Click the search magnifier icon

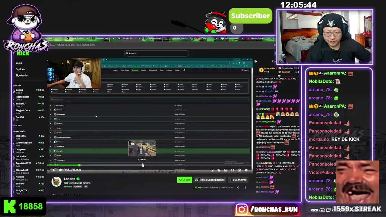[x=127, y=53]
